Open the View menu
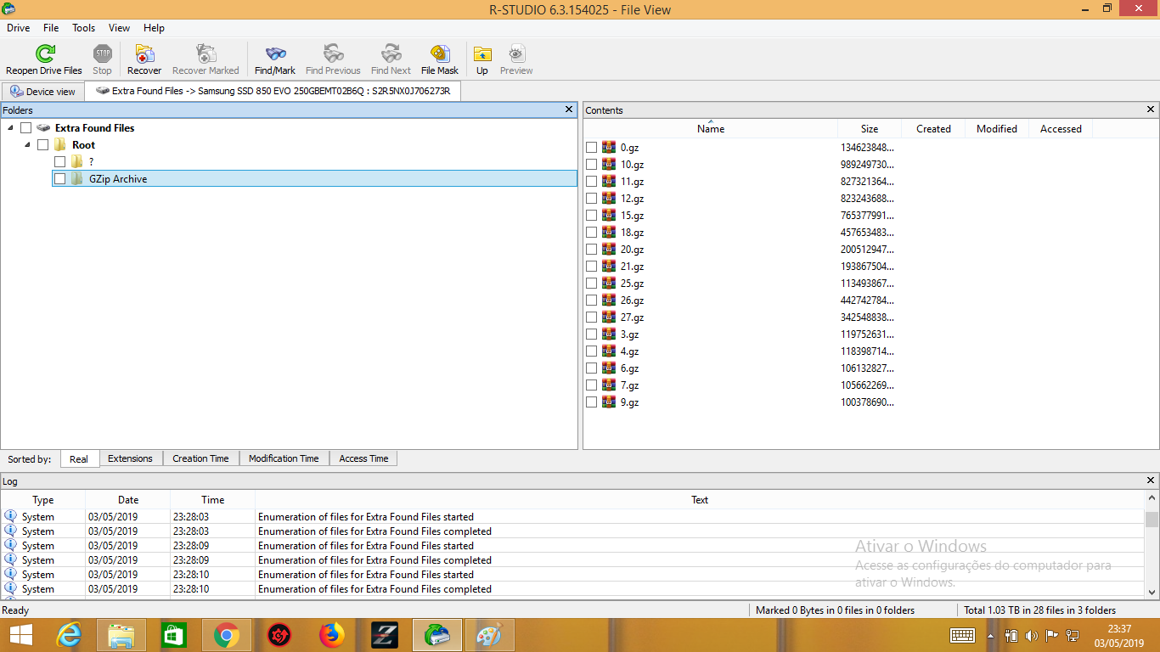Image resolution: width=1160 pixels, height=652 pixels. click(x=120, y=28)
